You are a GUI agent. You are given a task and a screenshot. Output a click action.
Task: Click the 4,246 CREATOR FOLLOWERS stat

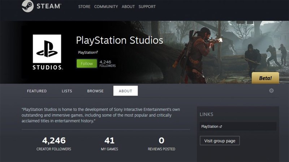point(54,144)
